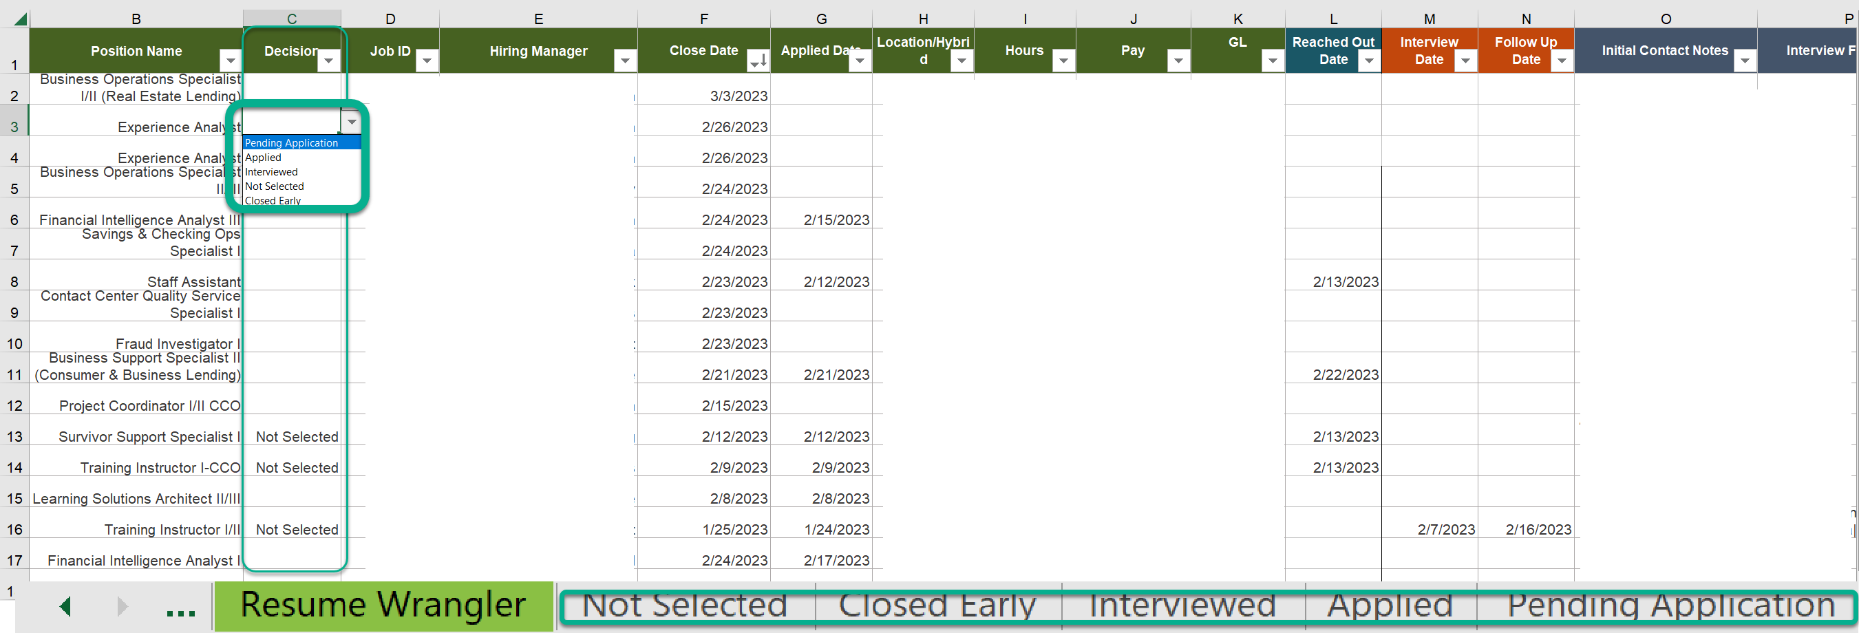Open the Position Name filter dropdown
The width and height of the screenshot is (1859, 633).
[x=230, y=61]
